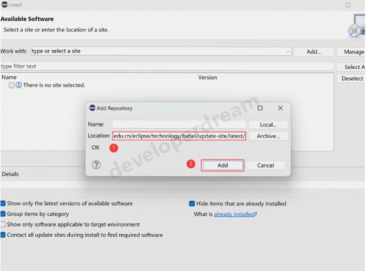366x271 pixels.
Task: Click the help question mark icon
Action: coord(96,165)
